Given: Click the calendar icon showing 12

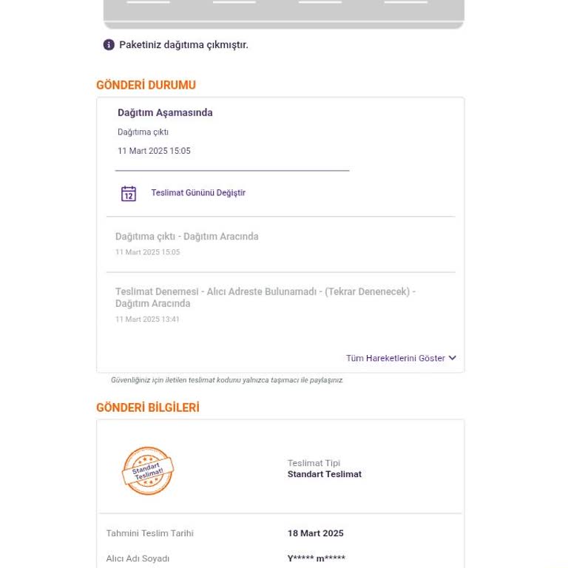Looking at the screenshot, I should (x=129, y=194).
